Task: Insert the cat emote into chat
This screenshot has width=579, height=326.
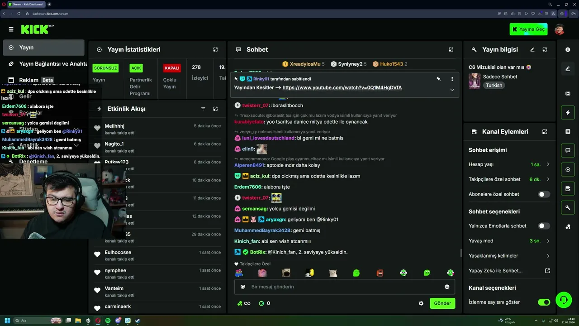Action: (x=333, y=273)
